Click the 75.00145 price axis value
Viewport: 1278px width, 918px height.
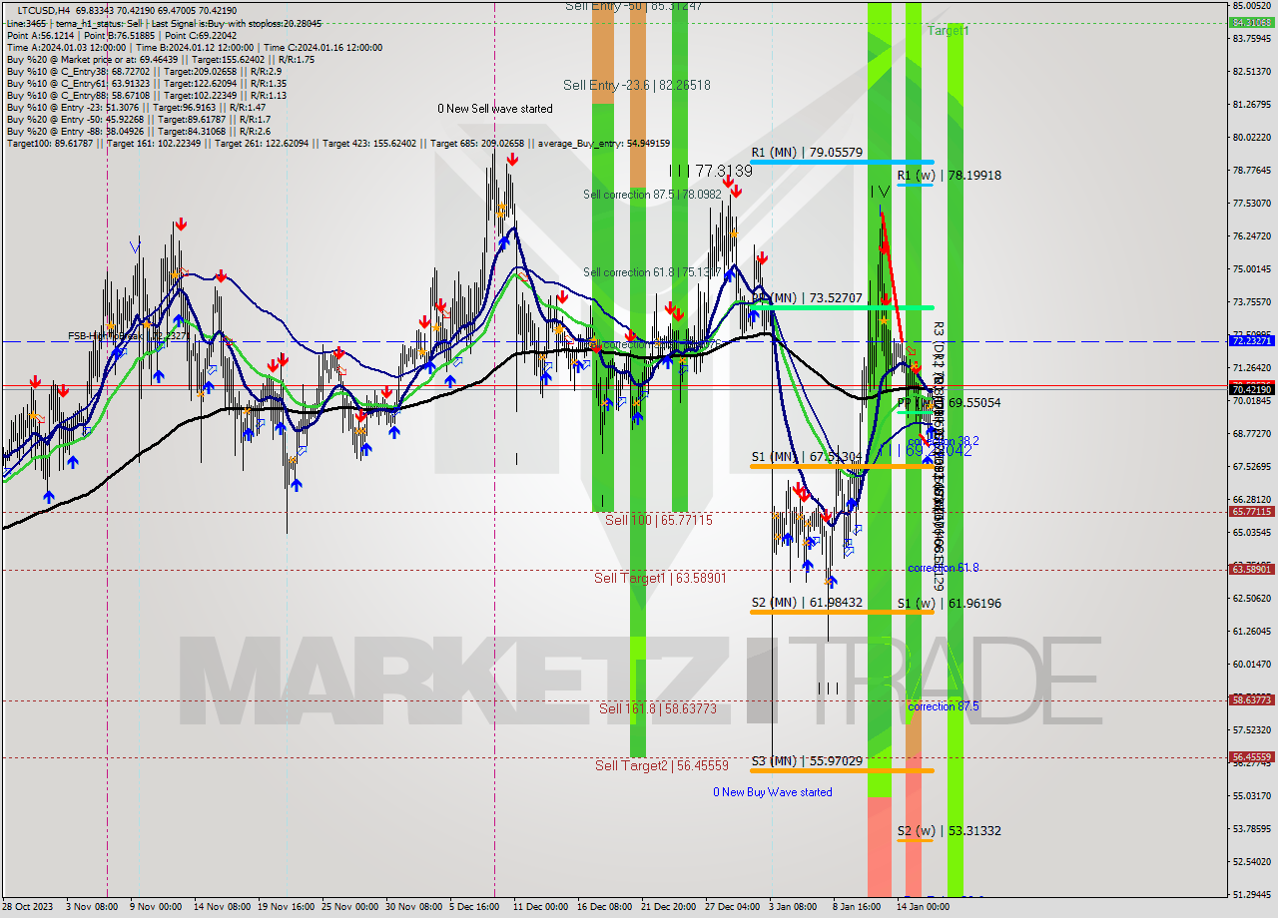coord(1251,269)
